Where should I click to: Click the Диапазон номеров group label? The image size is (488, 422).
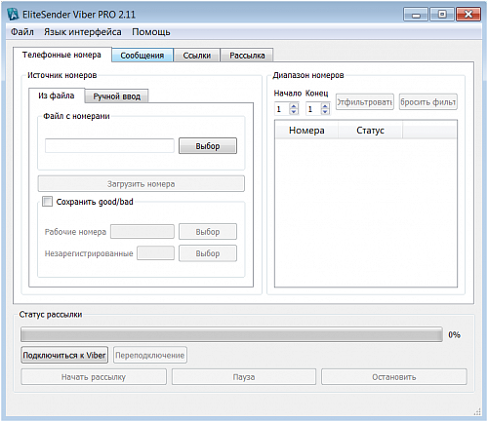(308, 75)
